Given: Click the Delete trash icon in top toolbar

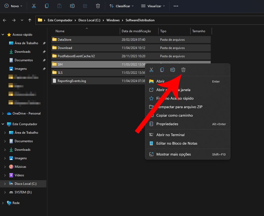Looking at the screenshot, I should (x=98, y=6).
